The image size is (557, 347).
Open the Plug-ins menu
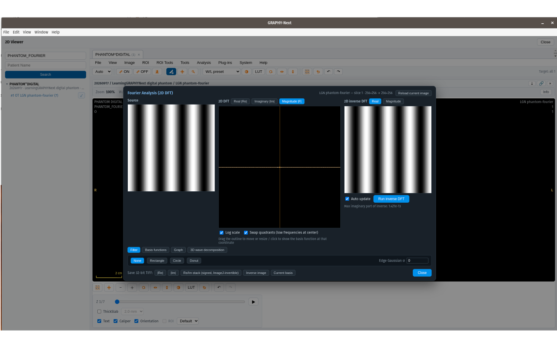tap(225, 63)
